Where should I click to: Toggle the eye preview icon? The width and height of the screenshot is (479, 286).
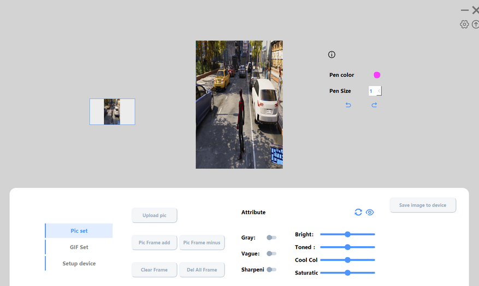coord(370,212)
